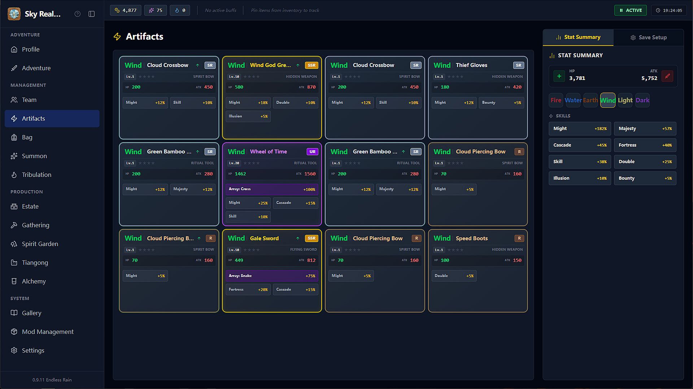Click the coin currency counter 4,877
This screenshot has width=693, height=389.
[126, 10]
